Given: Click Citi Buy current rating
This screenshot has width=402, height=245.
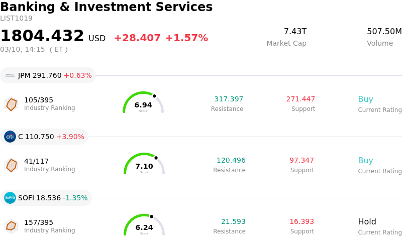Looking at the screenshot, I should tap(365, 161).
